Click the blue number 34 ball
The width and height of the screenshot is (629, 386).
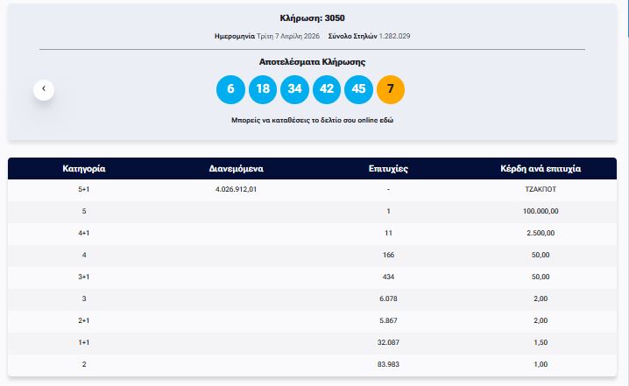coord(294,89)
